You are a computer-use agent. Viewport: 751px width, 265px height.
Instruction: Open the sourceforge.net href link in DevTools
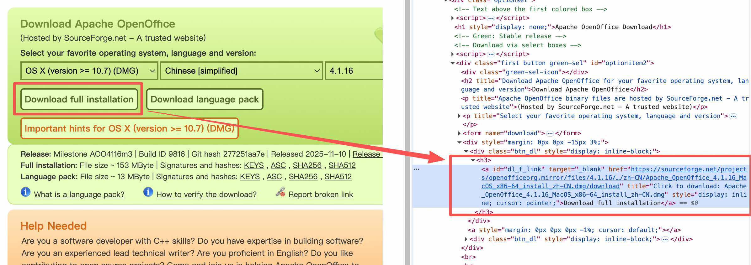[x=614, y=178]
